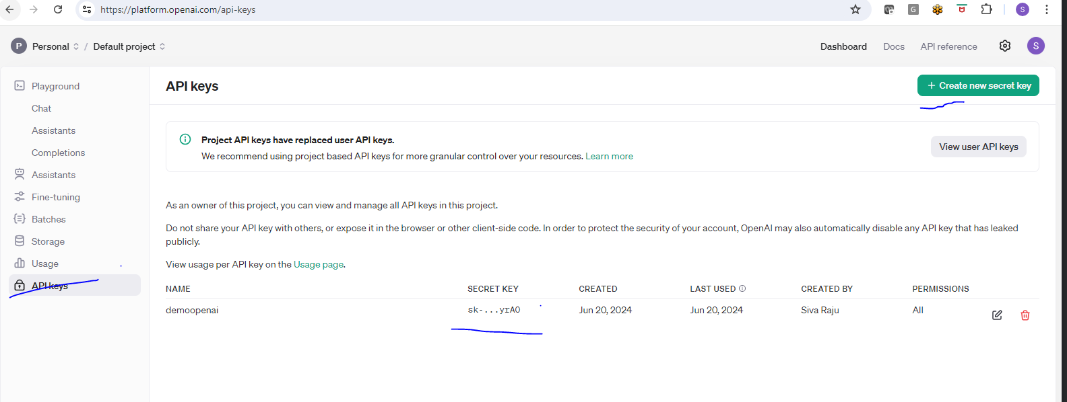Click the Last Used info icon

pyautogui.click(x=742, y=288)
